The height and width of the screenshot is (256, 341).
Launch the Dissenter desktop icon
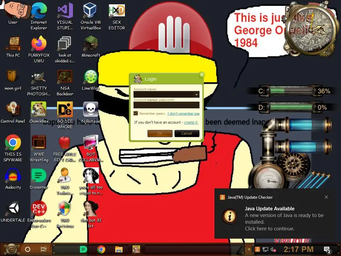39,179
